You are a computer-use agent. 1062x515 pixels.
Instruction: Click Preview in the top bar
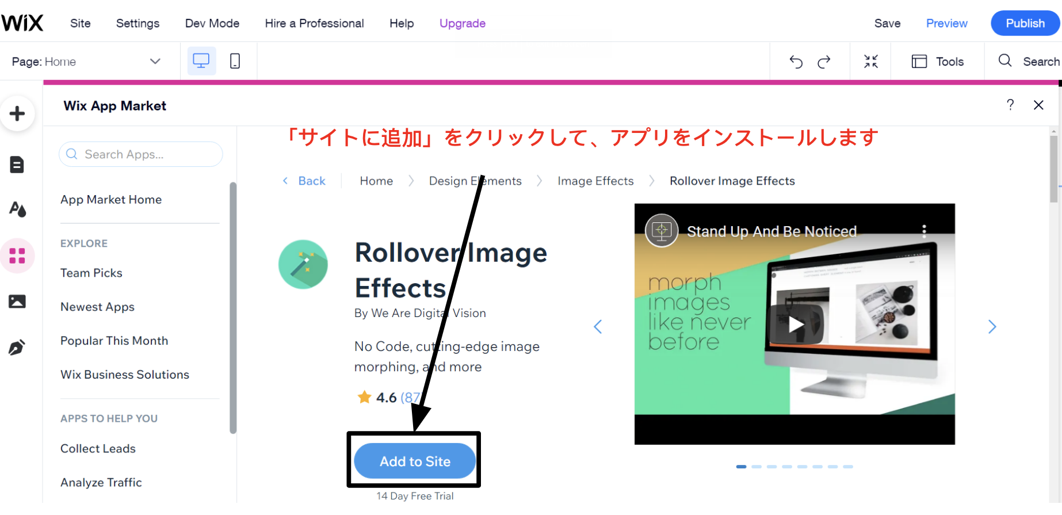click(x=946, y=23)
